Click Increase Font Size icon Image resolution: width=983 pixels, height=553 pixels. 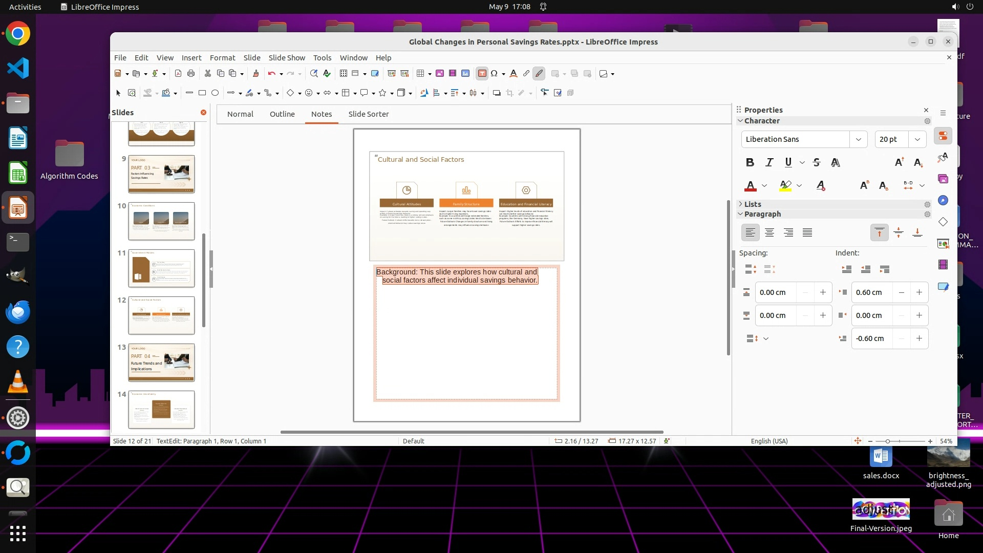click(x=899, y=162)
